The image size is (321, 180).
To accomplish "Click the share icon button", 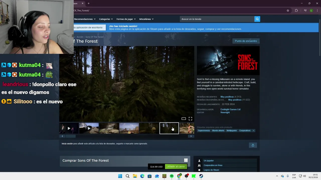I will click(x=253, y=145).
